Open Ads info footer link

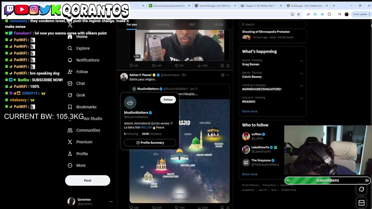(x=263, y=190)
